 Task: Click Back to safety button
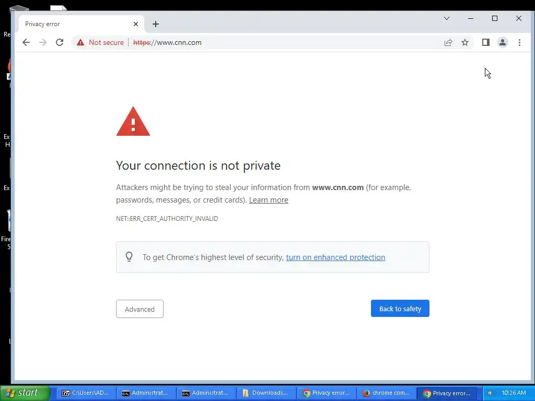coord(400,309)
